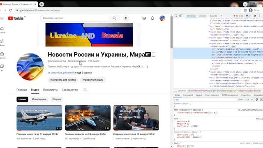Expand the <p class> hidden node

tap(209, 26)
